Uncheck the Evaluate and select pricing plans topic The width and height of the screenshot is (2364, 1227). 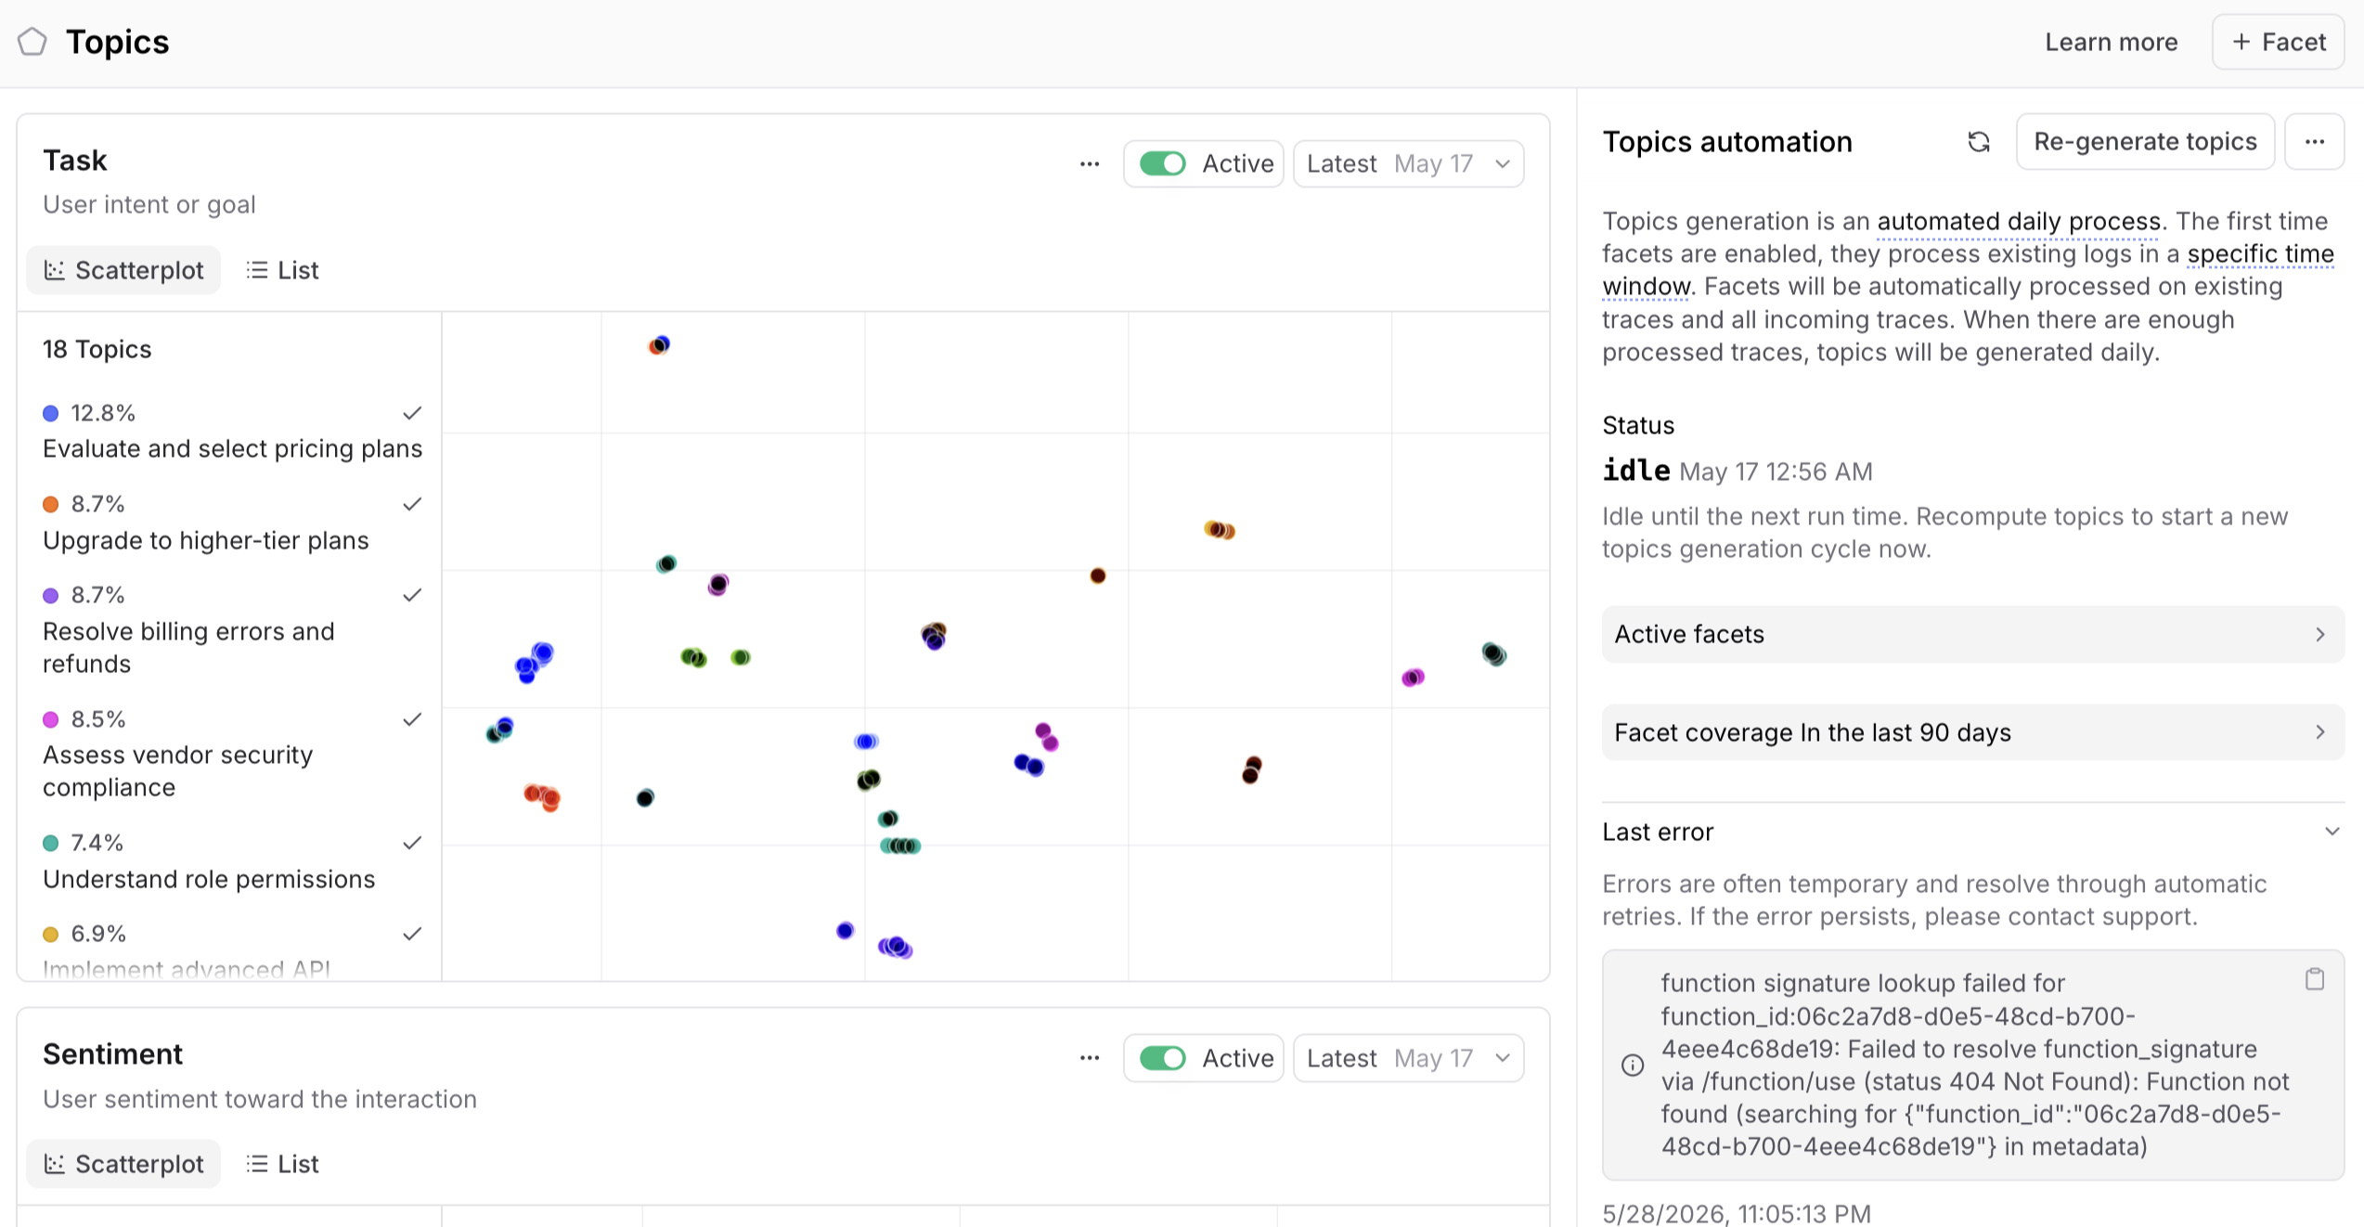[x=412, y=413]
